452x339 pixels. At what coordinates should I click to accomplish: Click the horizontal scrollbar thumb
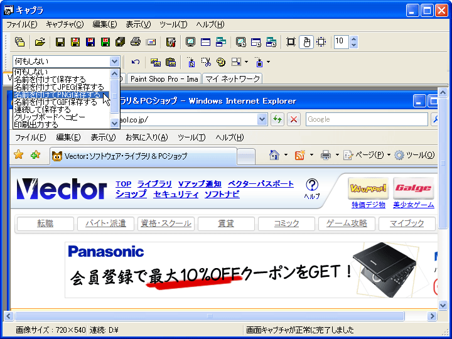click(x=210, y=316)
